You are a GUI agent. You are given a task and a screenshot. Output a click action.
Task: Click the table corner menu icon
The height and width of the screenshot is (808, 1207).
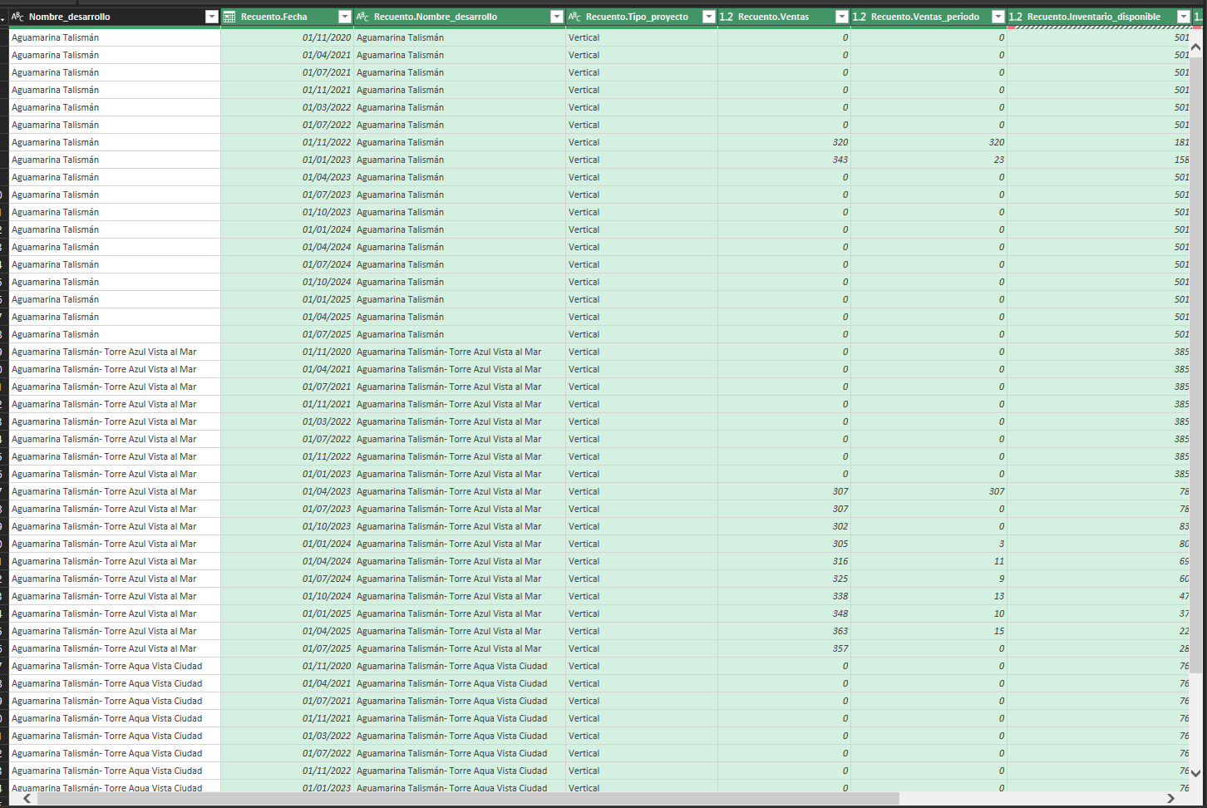(x=3, y=17)
